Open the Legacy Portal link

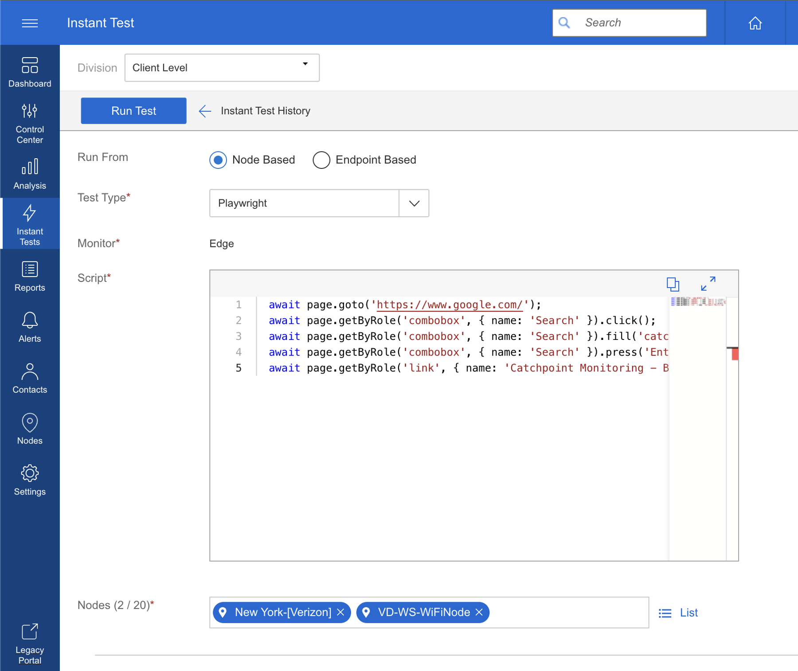pos(30,644)
